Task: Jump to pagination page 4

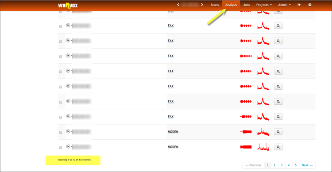Action: click(x=289, y=165)
